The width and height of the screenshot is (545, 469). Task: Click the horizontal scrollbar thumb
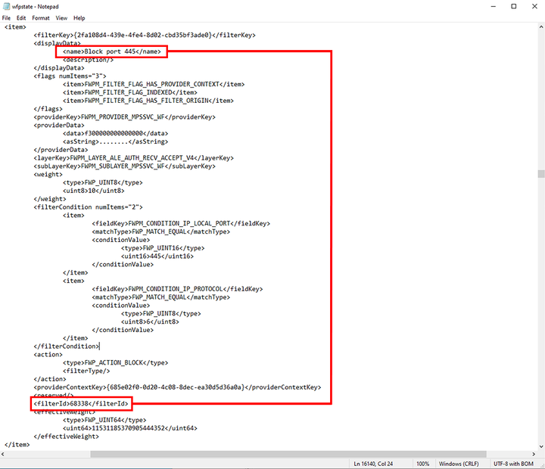click(288, 454)
